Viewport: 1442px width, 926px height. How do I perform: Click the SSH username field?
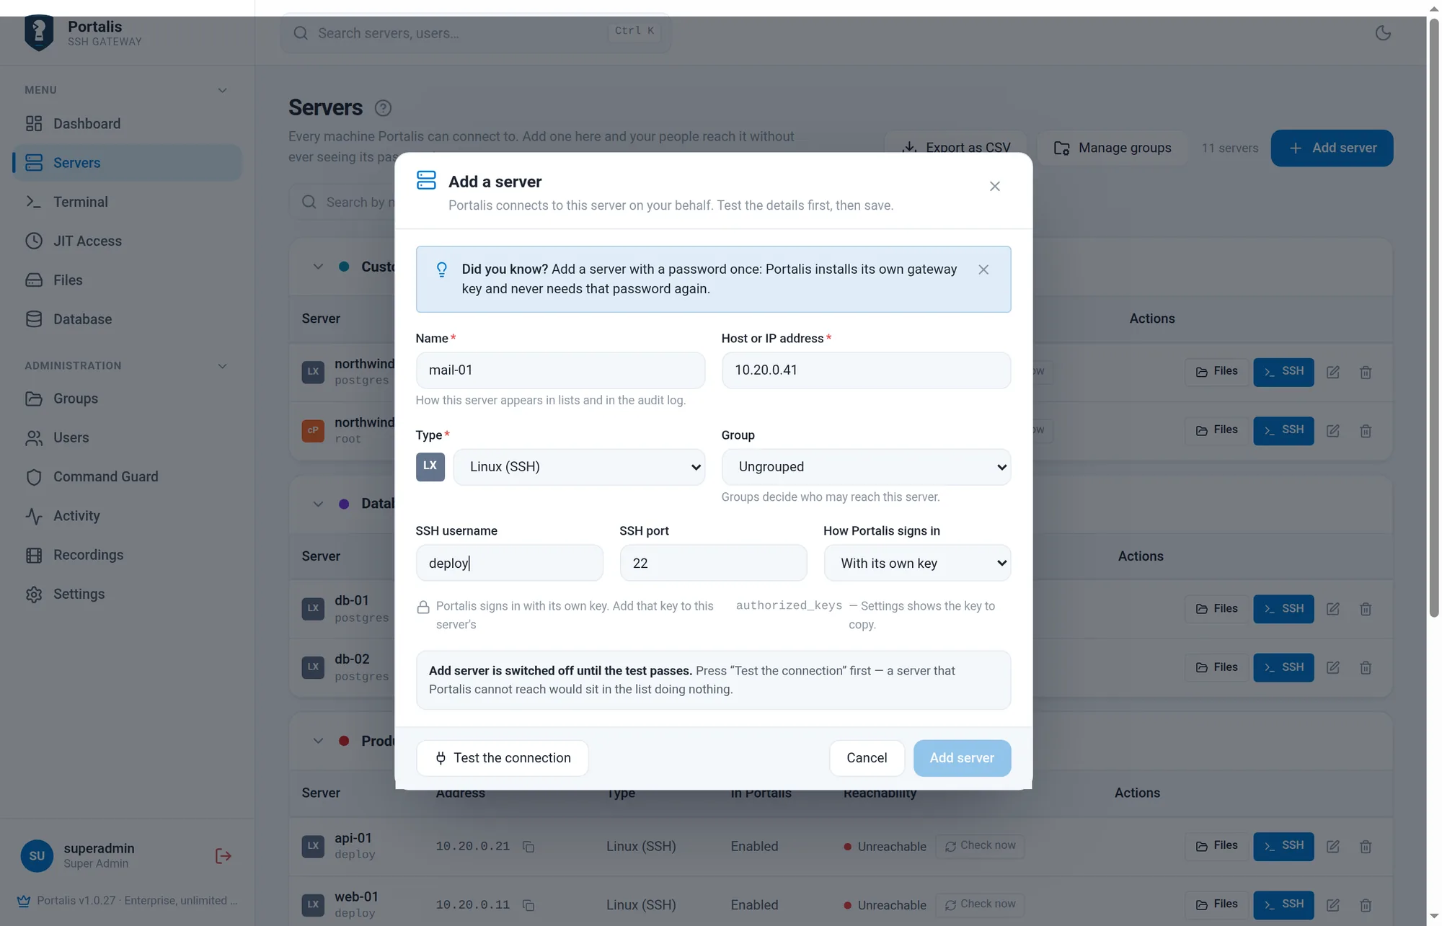click(509, 563)
